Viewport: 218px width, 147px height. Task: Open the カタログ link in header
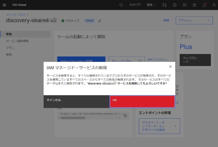pos(135,5)
